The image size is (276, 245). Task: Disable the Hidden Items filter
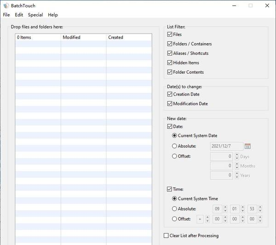[x=170, y=63]
